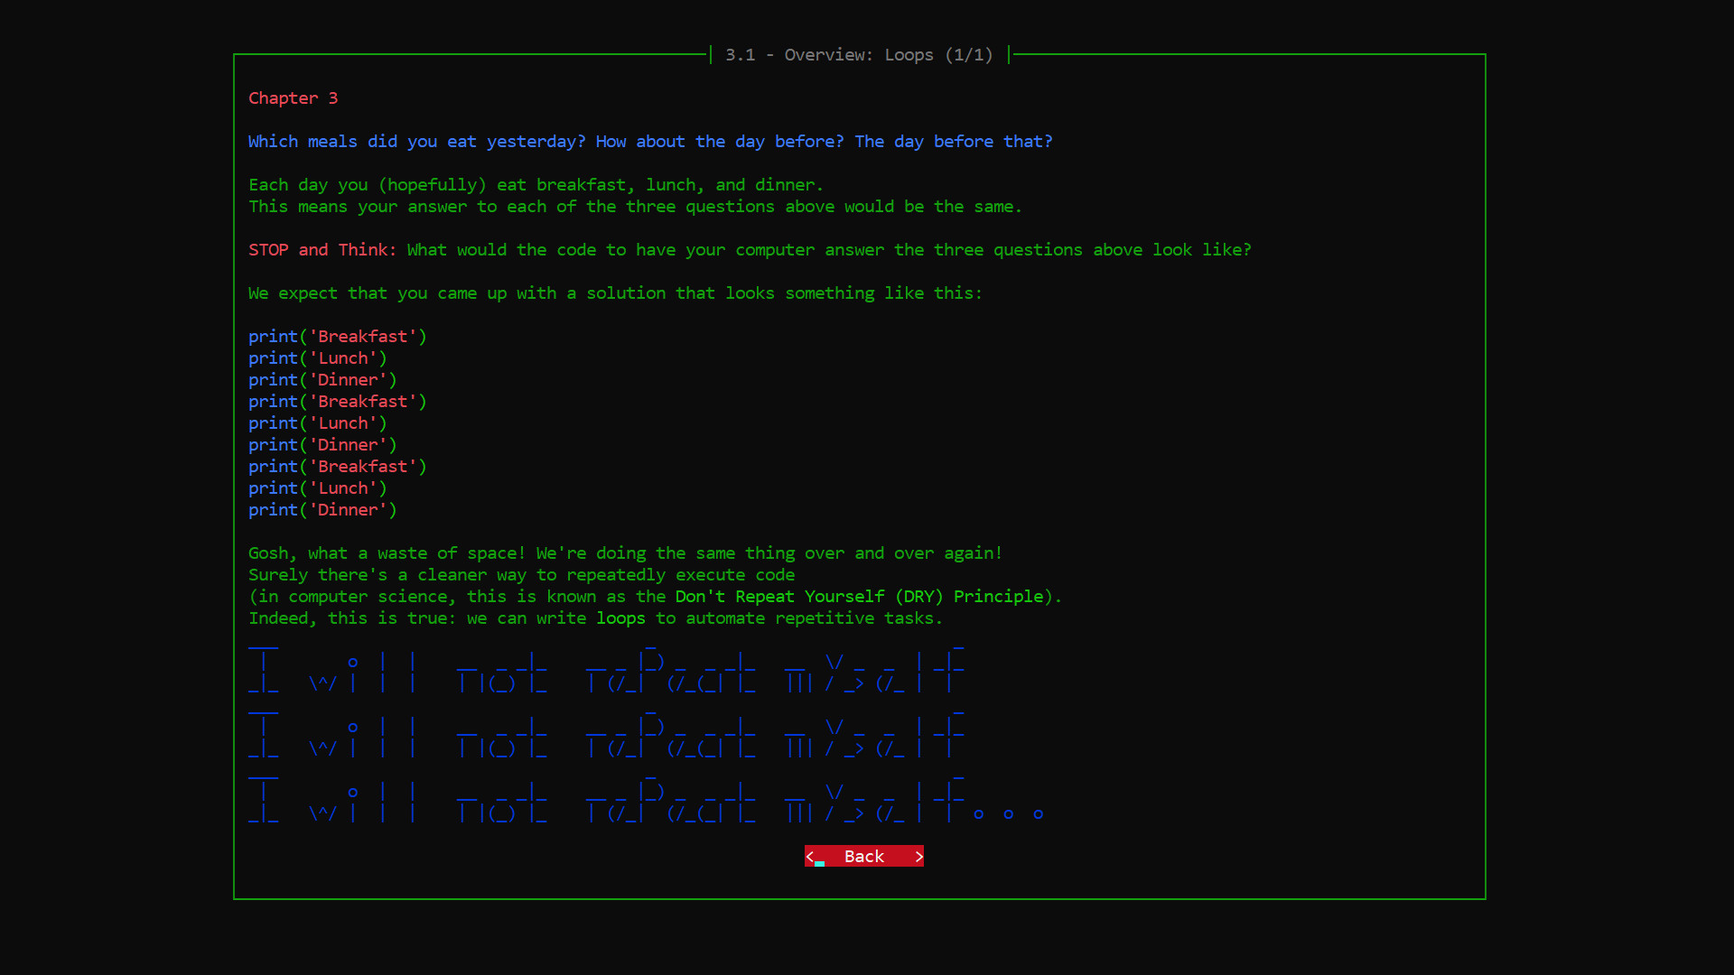Select the right arrow on the Back button

(x=918, y=856)
